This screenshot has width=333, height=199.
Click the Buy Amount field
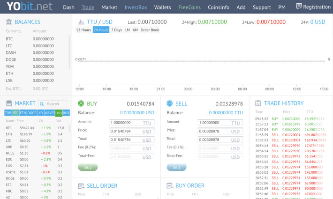pyautogui.click(x=132, y=123)
